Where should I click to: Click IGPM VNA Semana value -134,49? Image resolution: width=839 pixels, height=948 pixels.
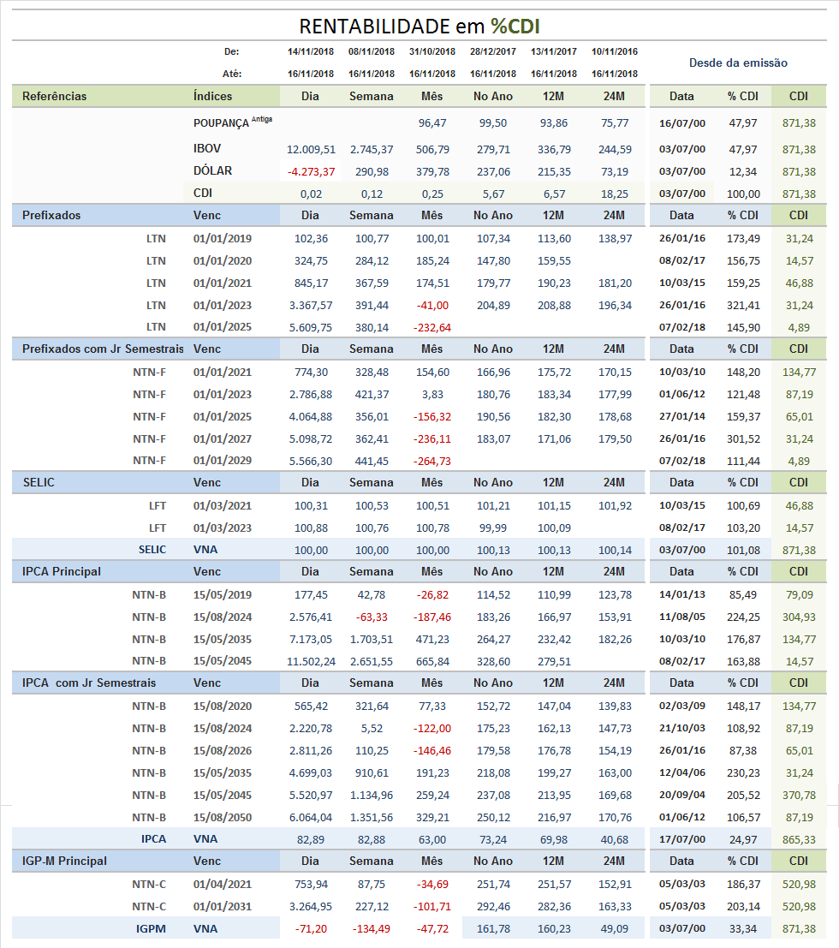pos(372,929)
